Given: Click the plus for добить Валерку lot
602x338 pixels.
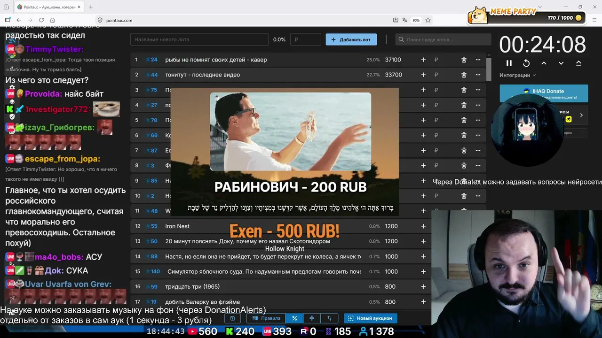Looking at the screenshot, I should pos(423,302).
